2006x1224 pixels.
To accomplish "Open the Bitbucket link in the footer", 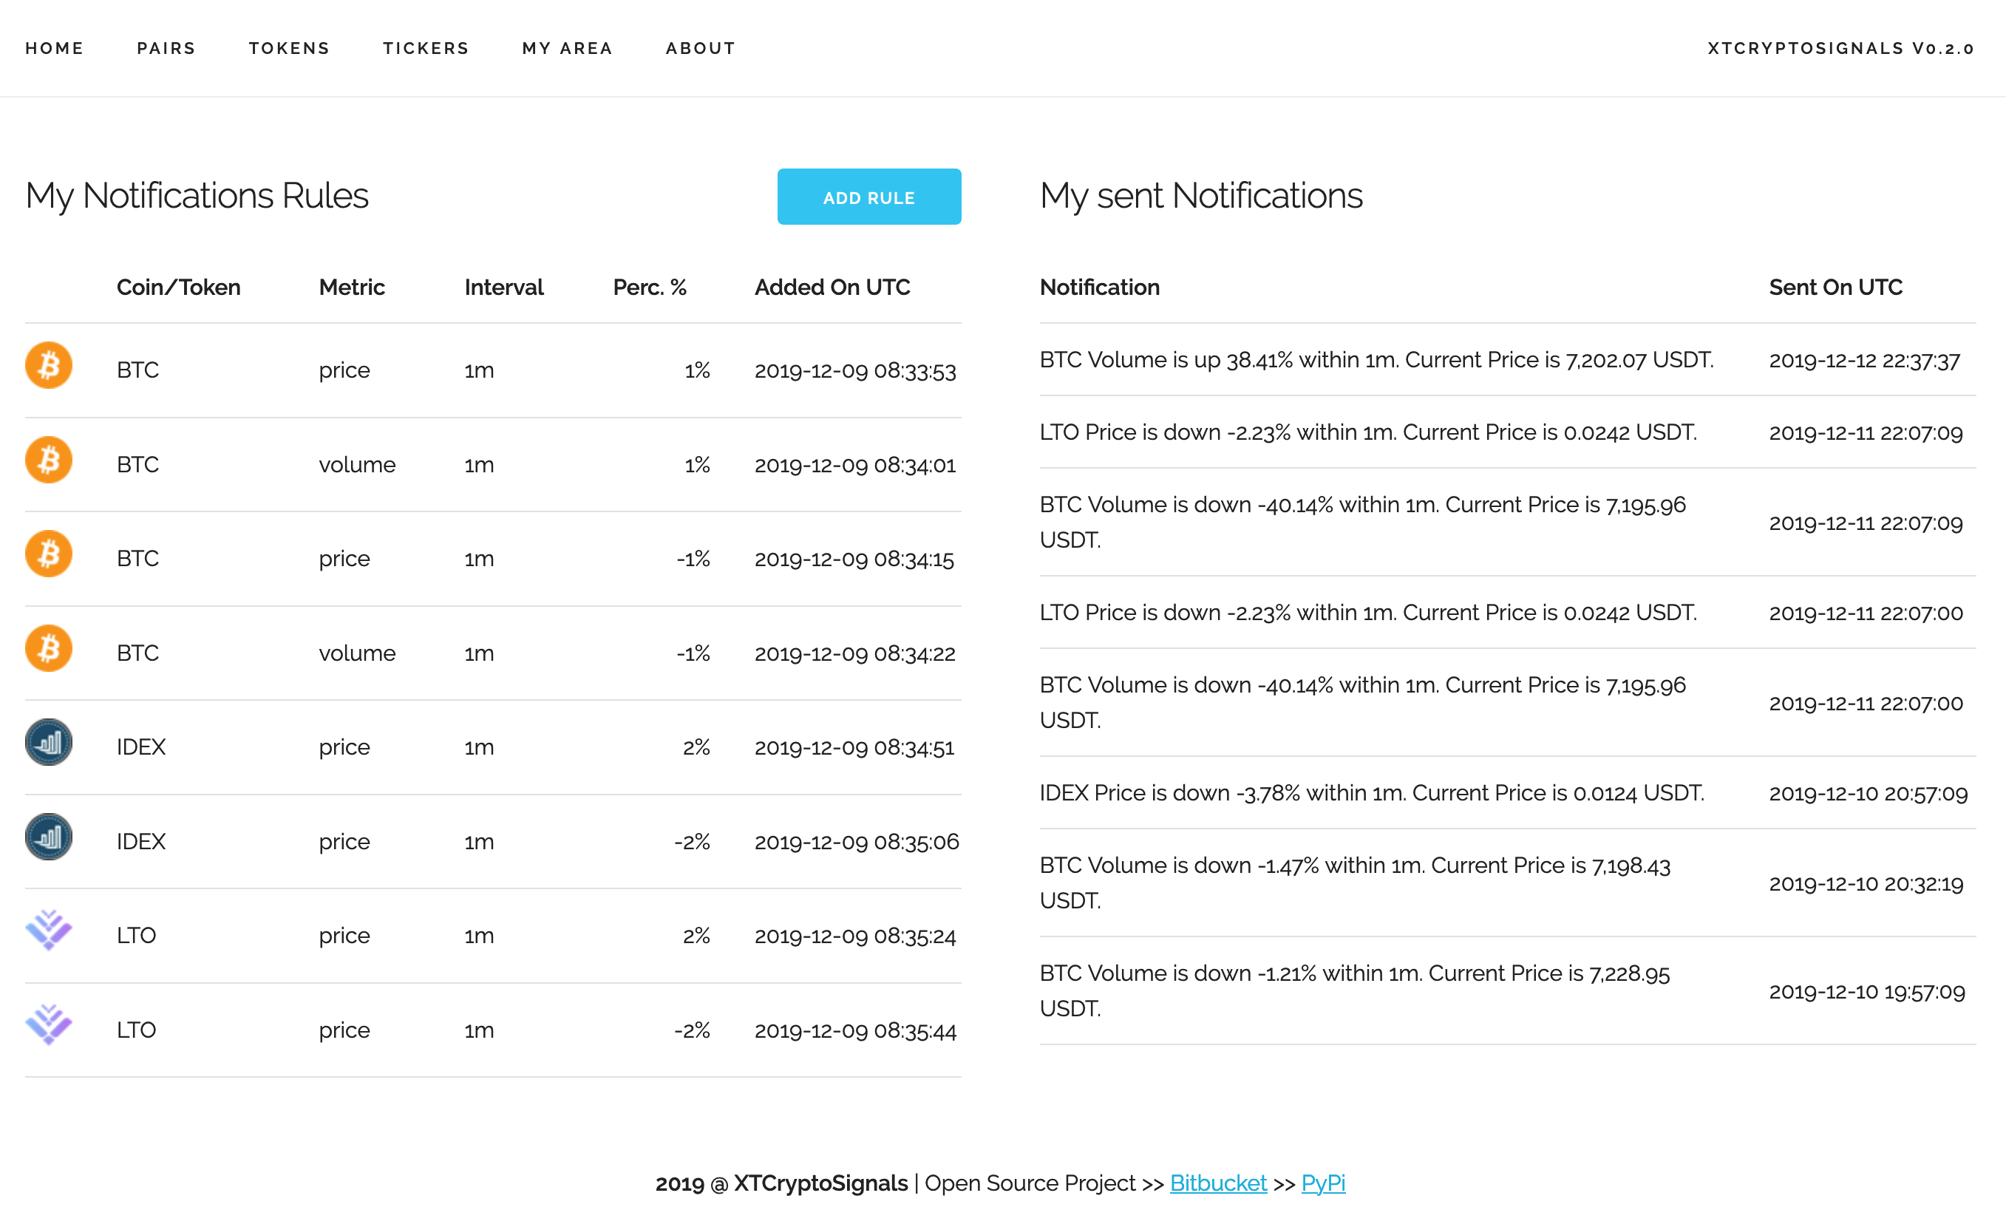I will point(1218,1183).
